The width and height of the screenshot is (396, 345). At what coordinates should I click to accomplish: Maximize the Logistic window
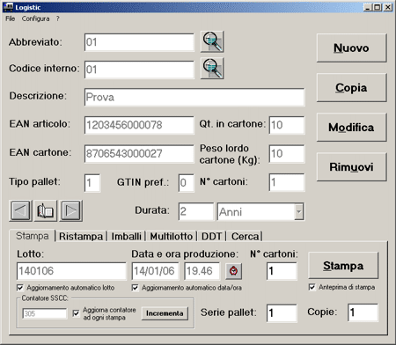point(378,7)
